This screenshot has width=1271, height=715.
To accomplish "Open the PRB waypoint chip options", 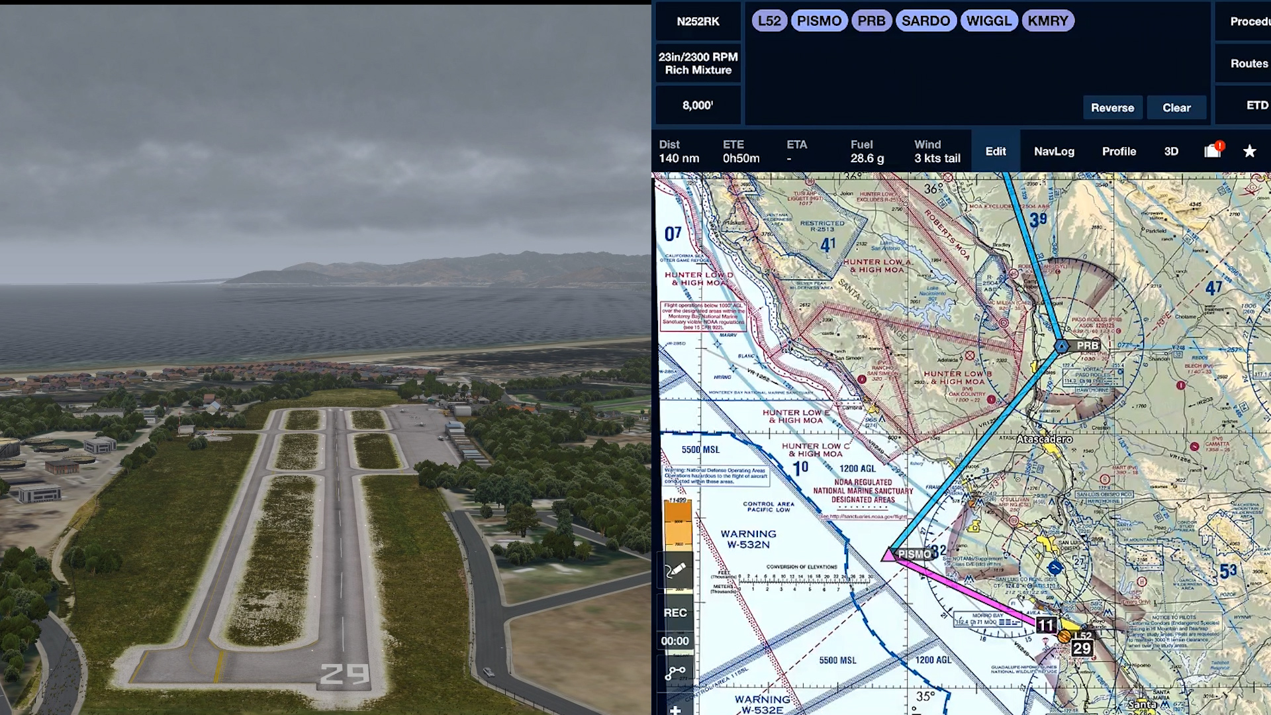I will 871,21.
